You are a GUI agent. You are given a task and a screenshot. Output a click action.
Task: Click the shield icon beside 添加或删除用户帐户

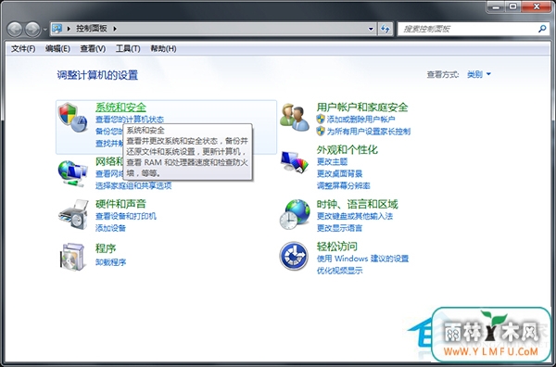(x=321, y=120)
